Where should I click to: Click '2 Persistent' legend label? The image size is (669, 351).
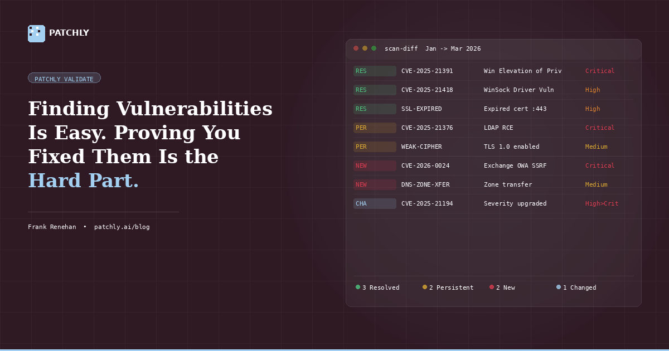[x=452, y=287]
